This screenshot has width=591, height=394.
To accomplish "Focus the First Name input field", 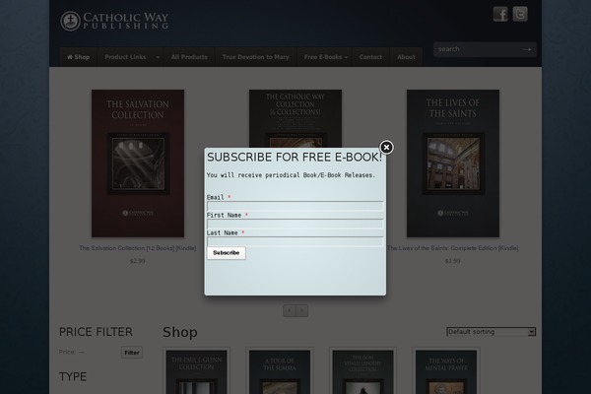I will click(x=295, y=224).
